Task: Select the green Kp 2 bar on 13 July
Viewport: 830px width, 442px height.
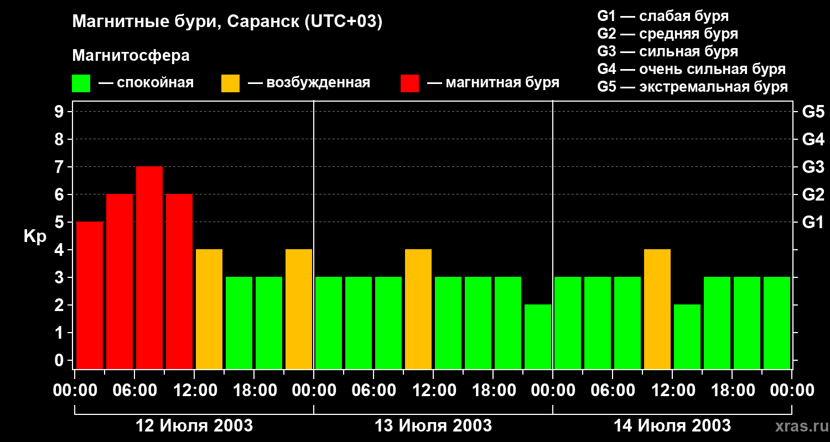Action: (538, 336)
